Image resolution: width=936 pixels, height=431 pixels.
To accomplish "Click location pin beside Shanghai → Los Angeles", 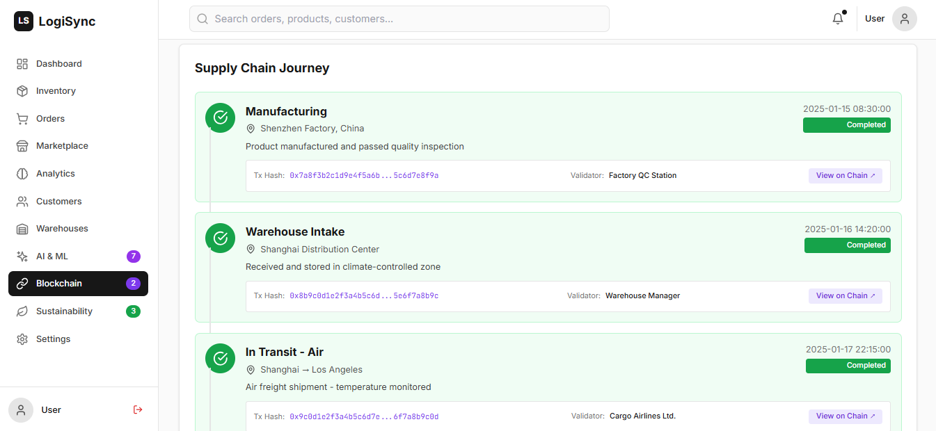I will pos(251,370).
